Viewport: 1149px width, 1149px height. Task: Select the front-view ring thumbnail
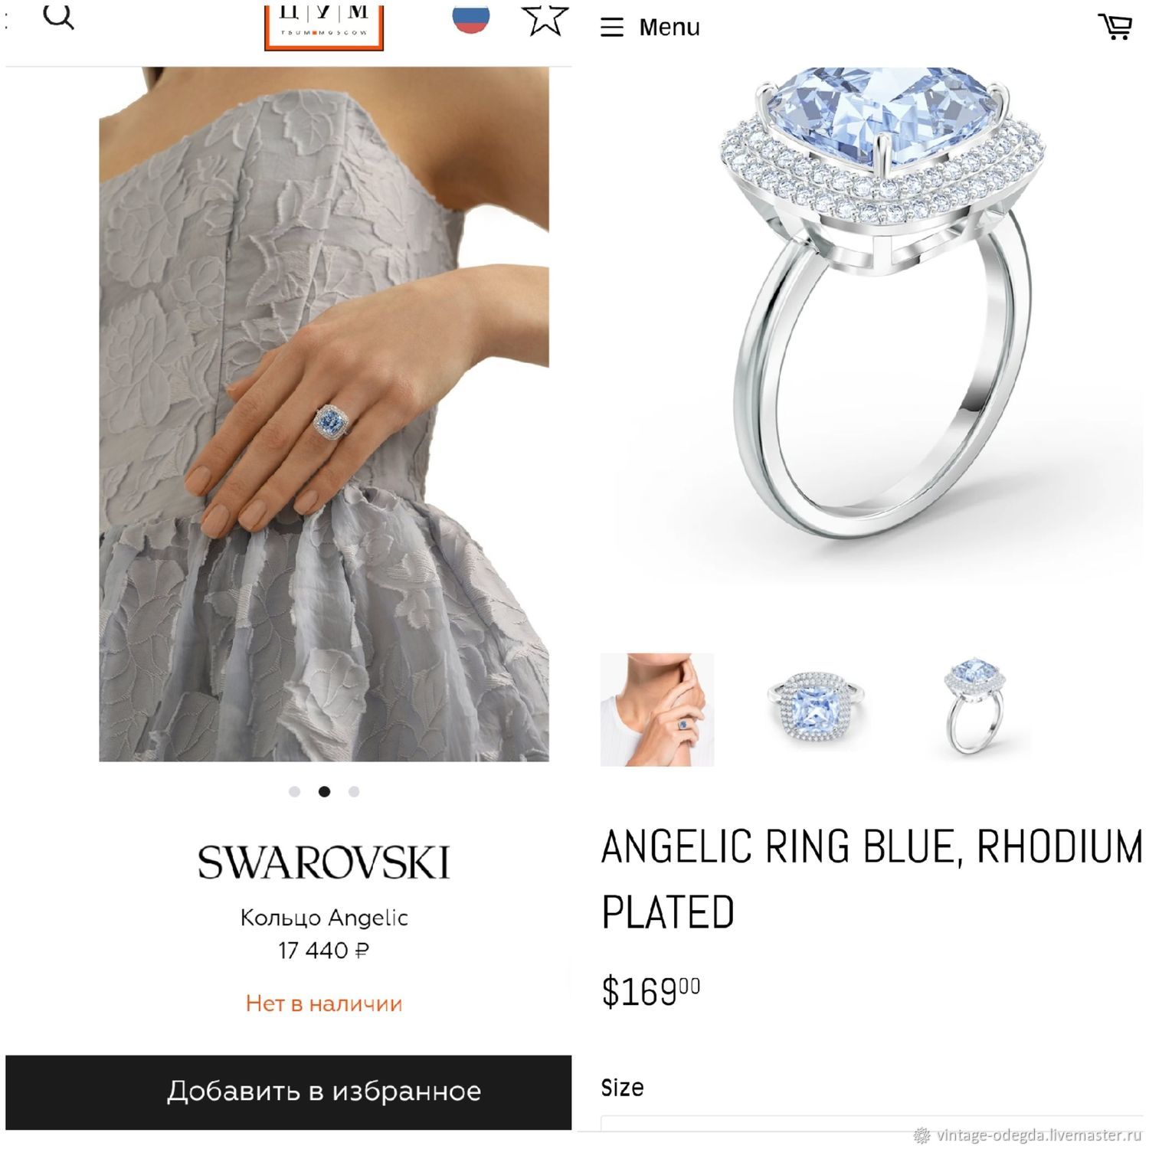(x=817, y=709)
